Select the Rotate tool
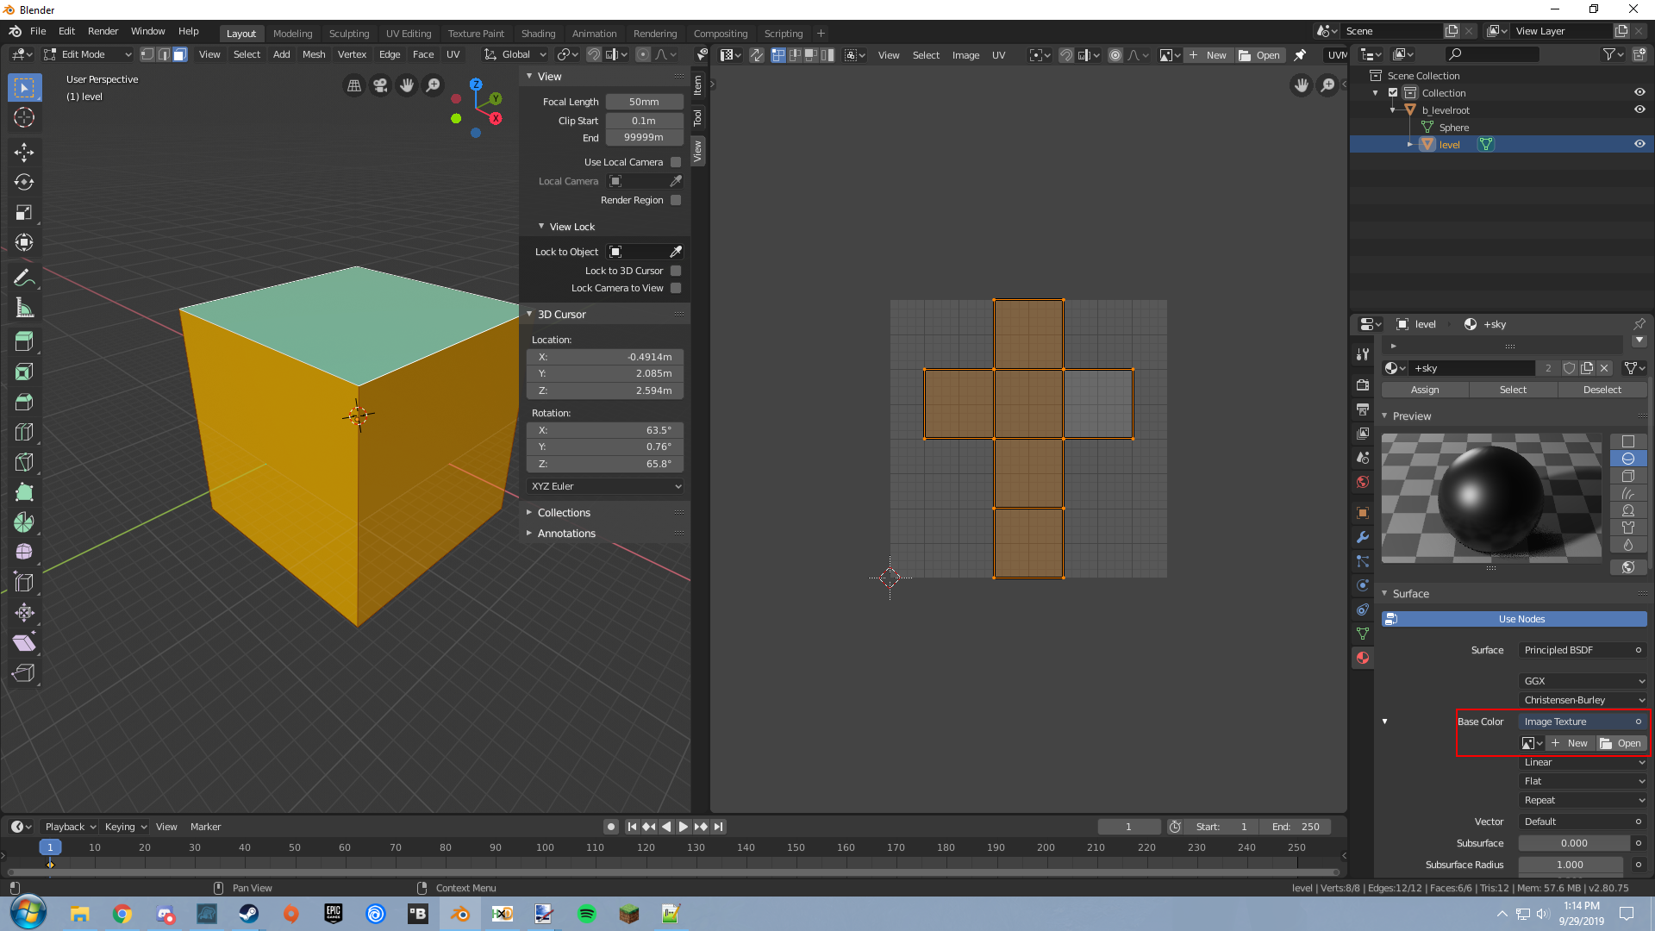 click(24, 182)
